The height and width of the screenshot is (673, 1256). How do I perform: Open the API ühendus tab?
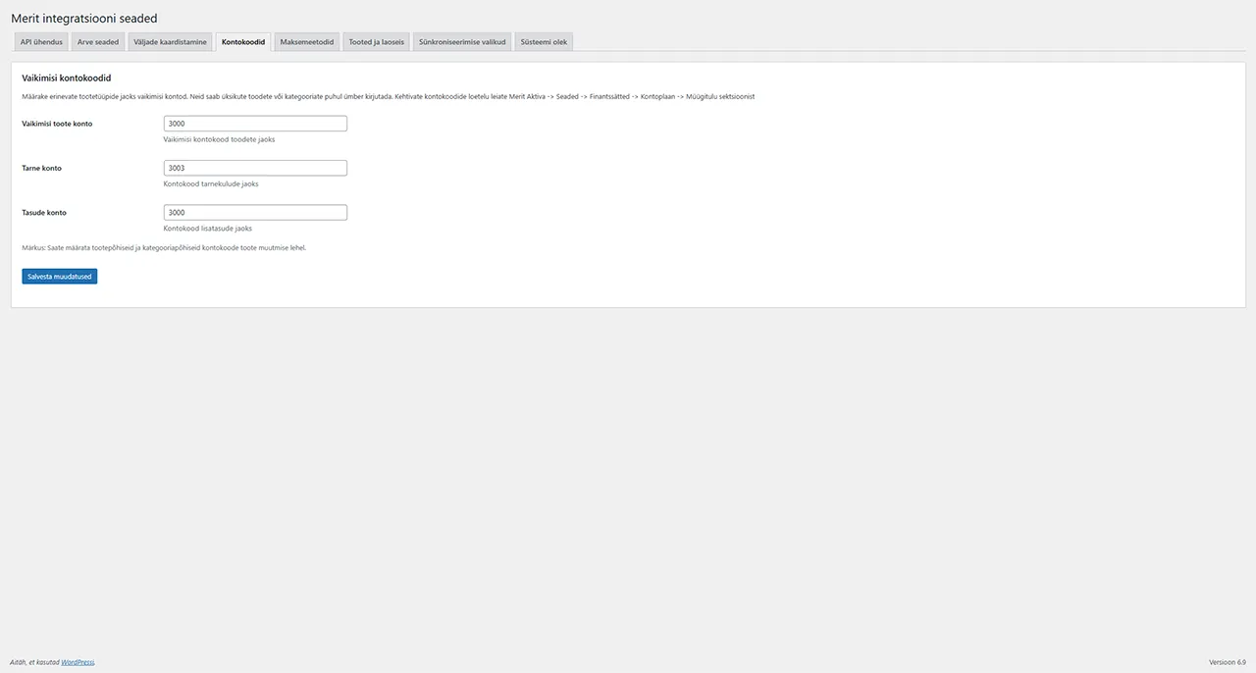coord(41,42)
